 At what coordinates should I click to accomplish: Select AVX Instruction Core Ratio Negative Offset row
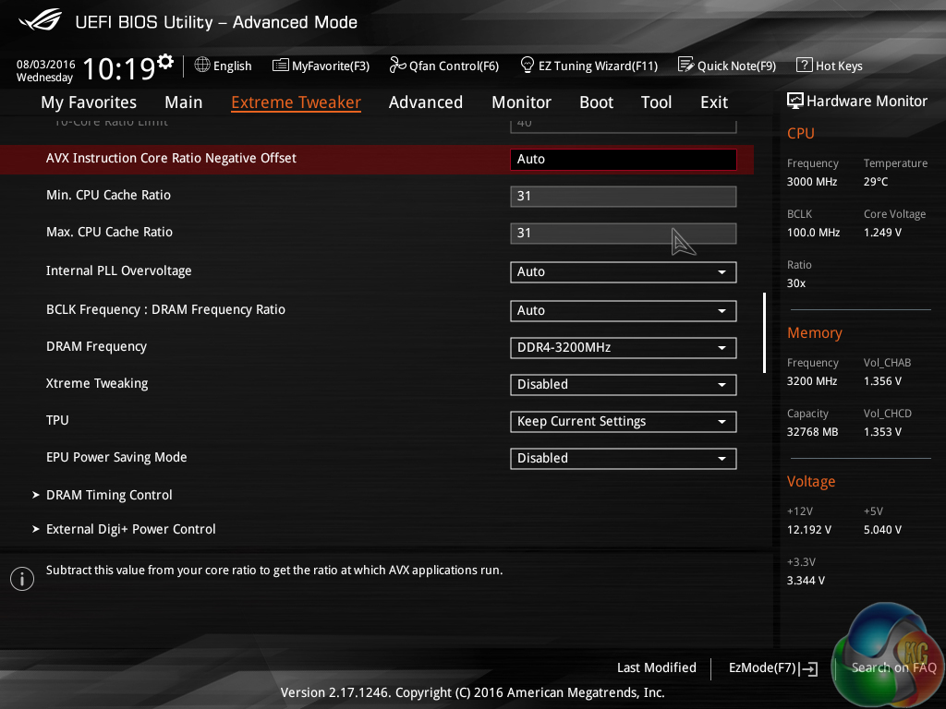(x=377, y=159)
